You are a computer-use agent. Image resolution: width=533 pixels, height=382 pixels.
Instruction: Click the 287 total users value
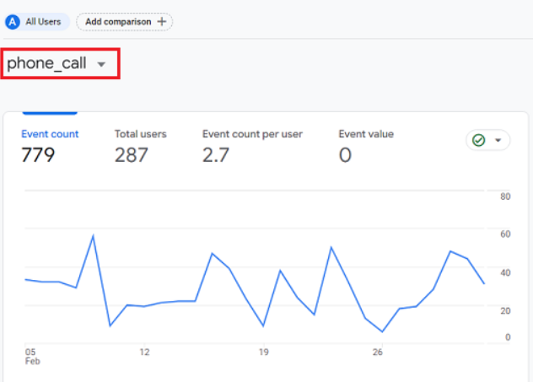[x=132, y=155]
